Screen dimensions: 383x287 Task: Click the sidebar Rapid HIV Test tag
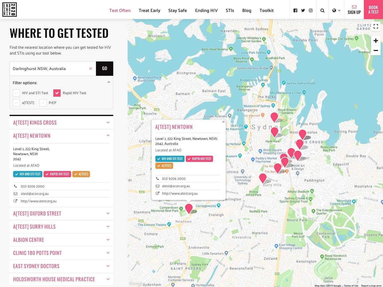(57, 174)
